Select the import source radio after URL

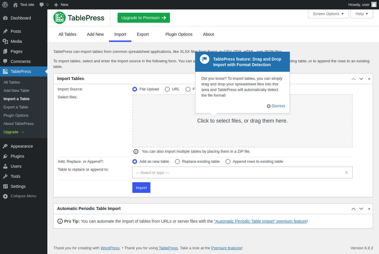[188, 89]
